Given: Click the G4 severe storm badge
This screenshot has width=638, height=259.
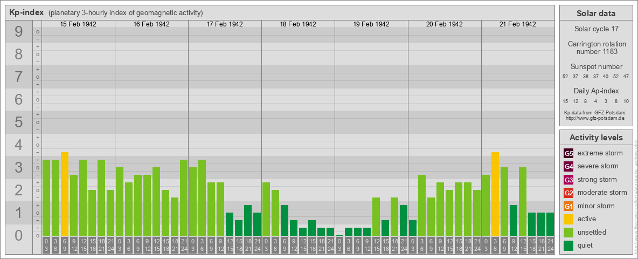Looking at the screenshot, I should [x=568, y=167].
